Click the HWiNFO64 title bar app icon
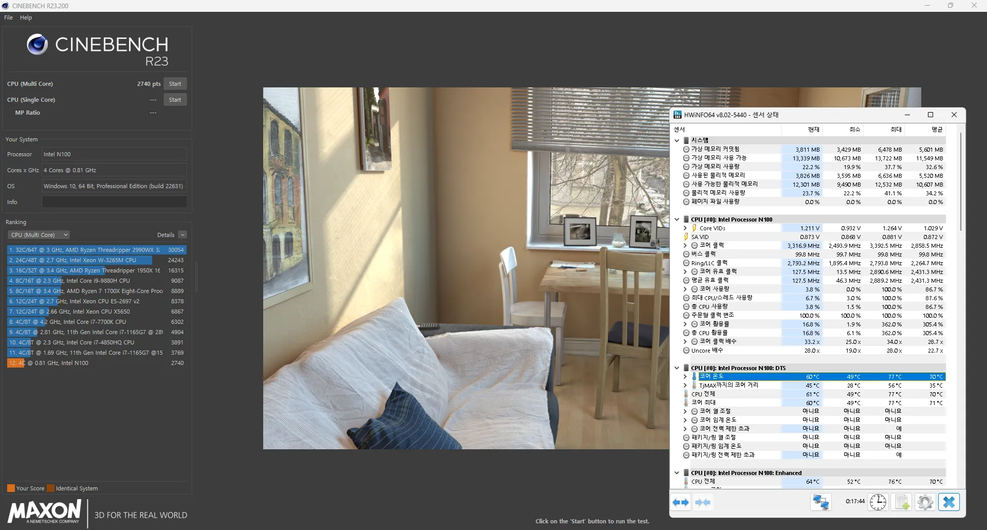This screenshot has width=987, height=530. click(x=678, y=115)
